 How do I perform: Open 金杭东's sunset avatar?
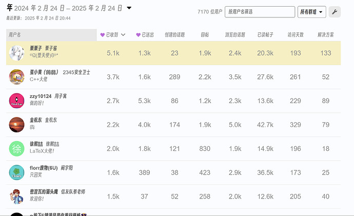(17, 125)
